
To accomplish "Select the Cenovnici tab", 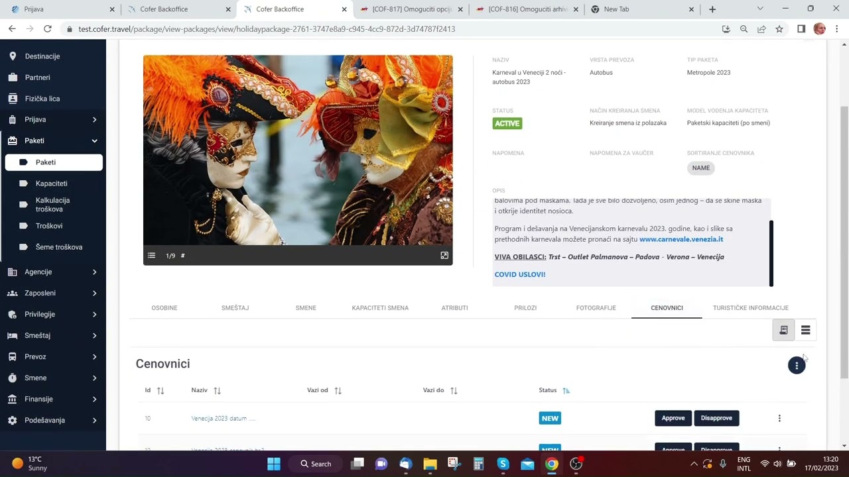I will click(x=667, y=308).
